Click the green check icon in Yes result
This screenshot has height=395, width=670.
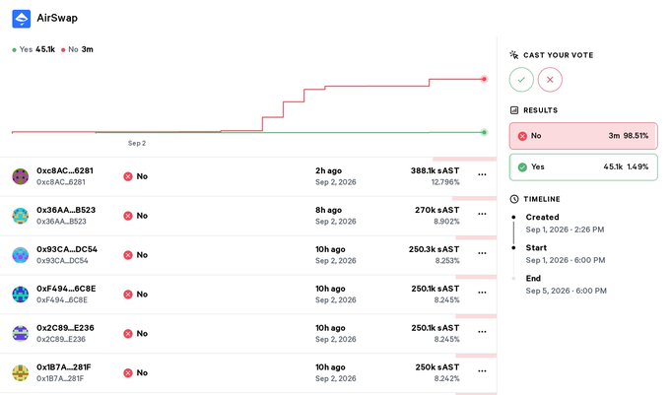point(522,167)
